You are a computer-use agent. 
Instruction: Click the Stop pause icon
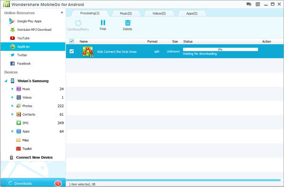tap(103, 23)
